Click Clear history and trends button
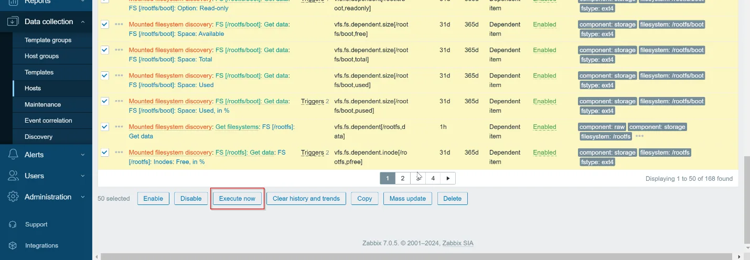 click(306, 199)
